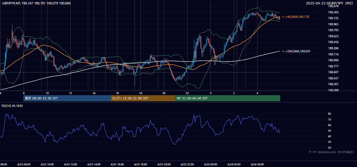
Task: Click the hour 16 label under price chart
Action: (117, 93)
